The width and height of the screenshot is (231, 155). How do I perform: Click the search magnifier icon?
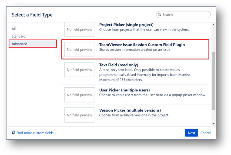(159, 15)
